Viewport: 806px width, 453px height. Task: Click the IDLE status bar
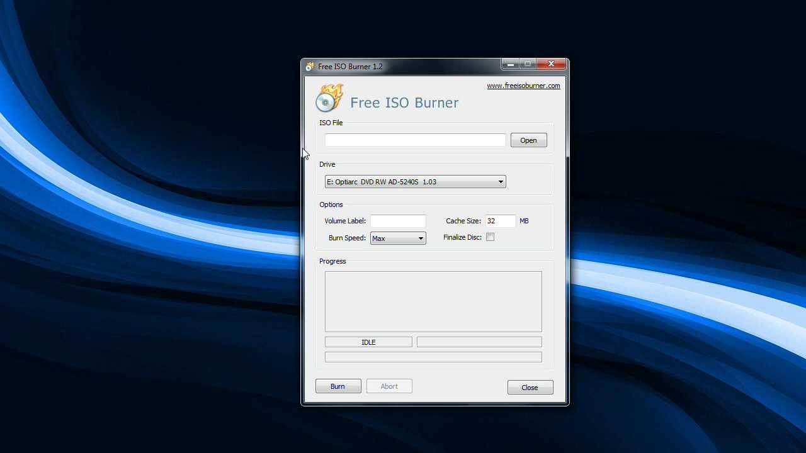pyautogui.click(x=368, y=342)
